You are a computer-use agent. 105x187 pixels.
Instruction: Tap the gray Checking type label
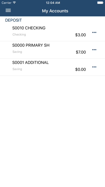19,34
